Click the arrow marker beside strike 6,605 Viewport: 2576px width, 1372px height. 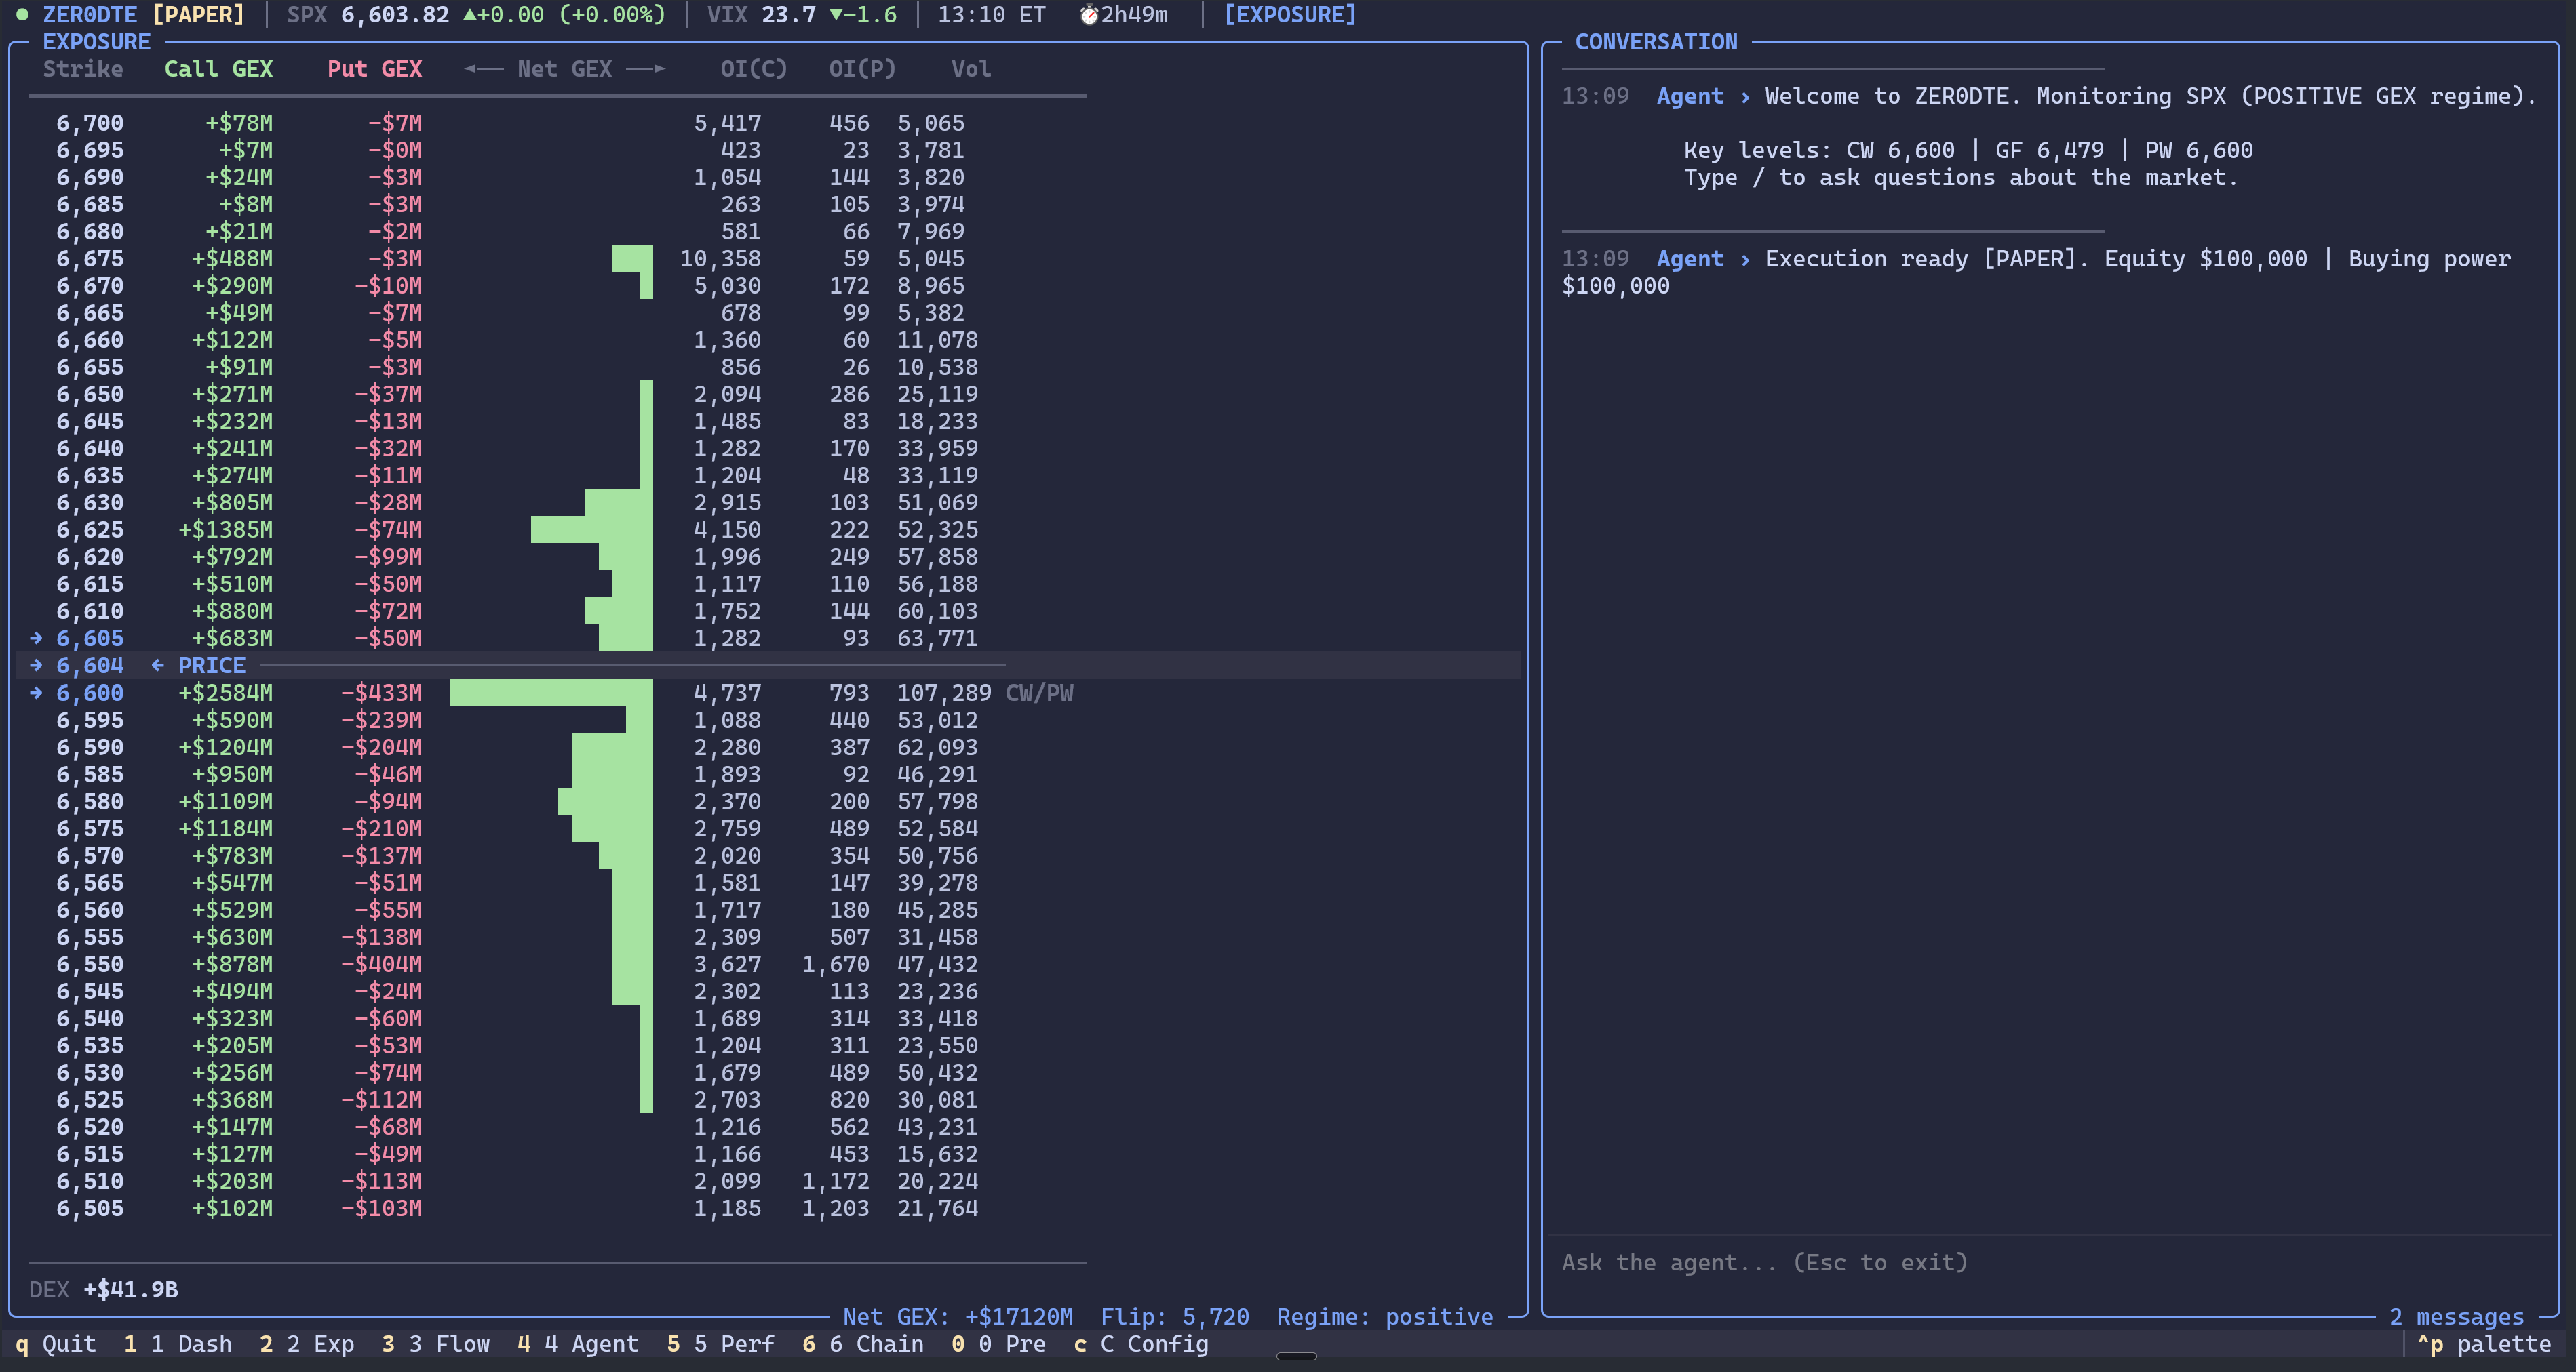36,638
